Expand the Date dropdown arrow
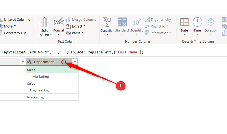Image resolution: width=227 pixels, height=134 pixels. (184, 34)
